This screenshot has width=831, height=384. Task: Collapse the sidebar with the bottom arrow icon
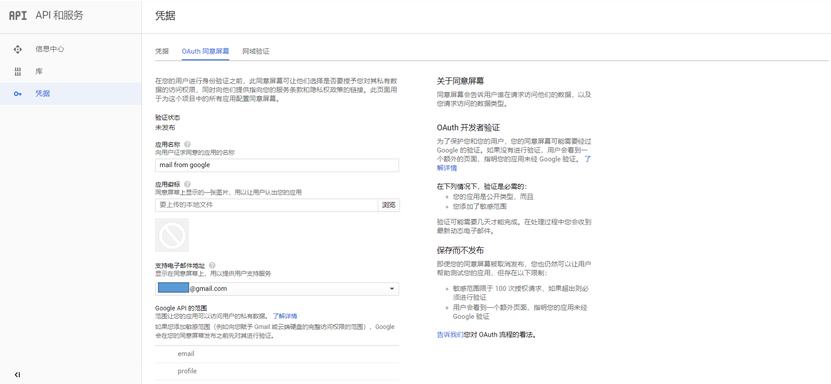pyautogui.click(x=17, y=374)
